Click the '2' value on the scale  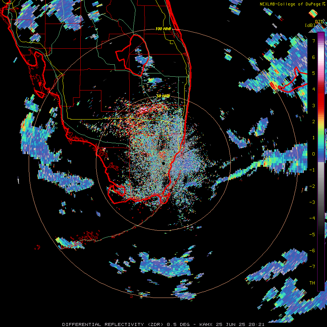[x=314, y=122]
